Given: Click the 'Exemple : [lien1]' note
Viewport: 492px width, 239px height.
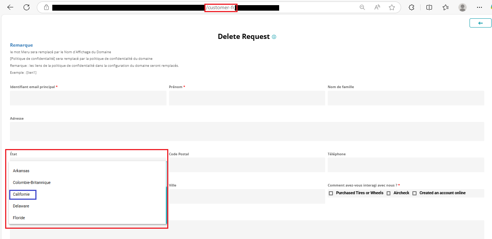Looking at the screenshot, I should click(x=23, y=73).
